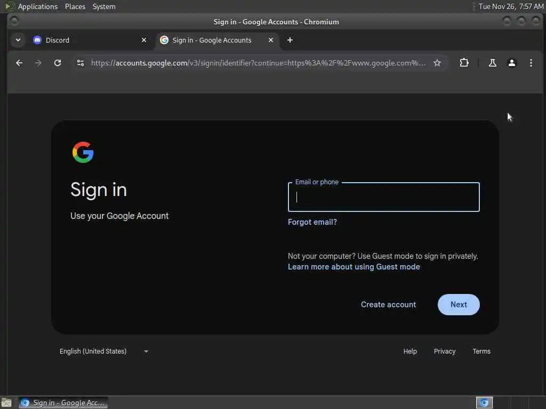The width and height of the screenshot is (546, 409).
Task: Click the Create account button
Action: pos(388,305)
